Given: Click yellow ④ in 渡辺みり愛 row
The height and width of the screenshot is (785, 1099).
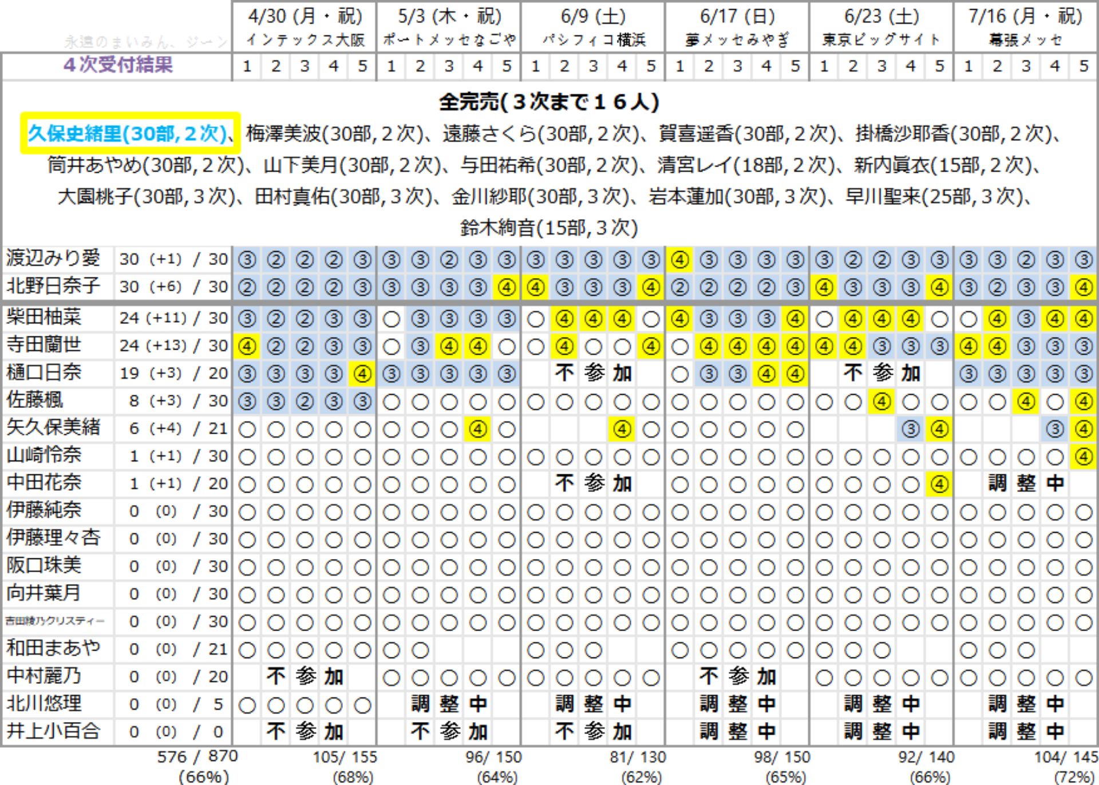Looking at the screenshot, I should pyautogui.click(x=679, y=260).
